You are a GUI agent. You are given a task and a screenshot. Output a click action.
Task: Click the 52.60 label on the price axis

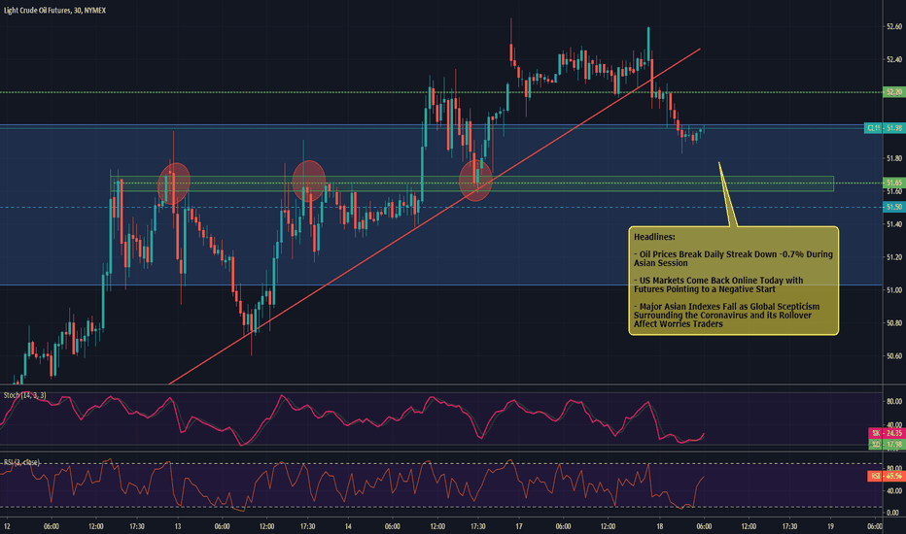point(894,26)
